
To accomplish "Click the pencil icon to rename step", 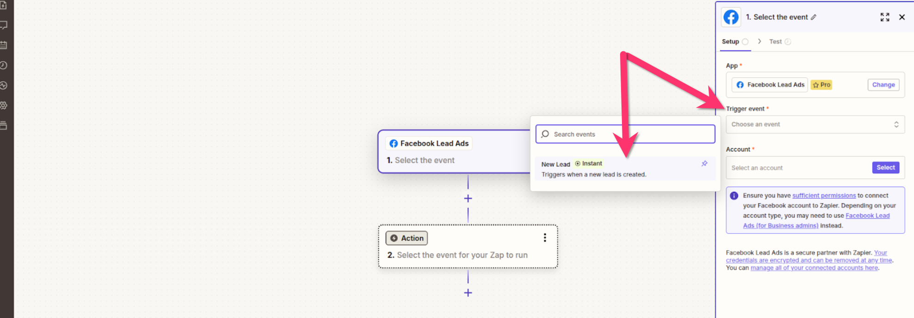I will [x=814, y=17].
